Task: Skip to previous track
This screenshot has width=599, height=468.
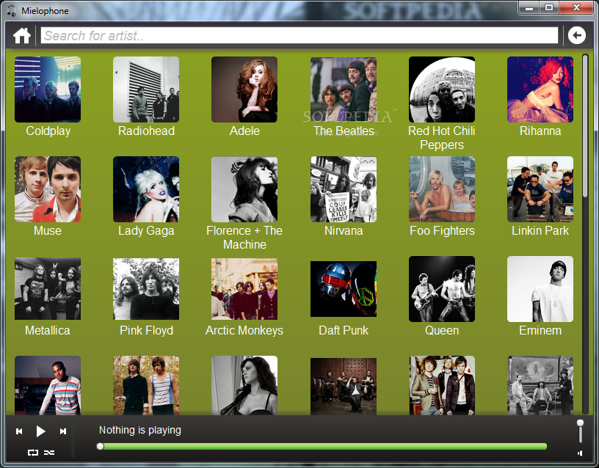Action: point(19,431)
